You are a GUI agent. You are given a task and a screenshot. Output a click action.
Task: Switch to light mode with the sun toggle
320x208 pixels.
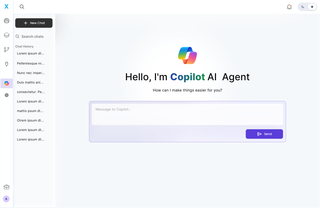[x=312, y=7]
